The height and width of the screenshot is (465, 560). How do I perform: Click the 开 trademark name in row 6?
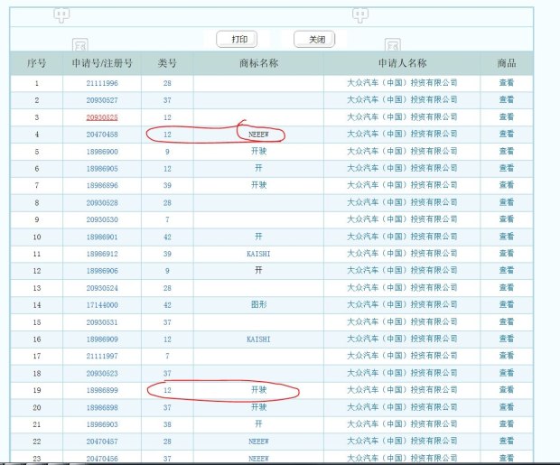258,168
